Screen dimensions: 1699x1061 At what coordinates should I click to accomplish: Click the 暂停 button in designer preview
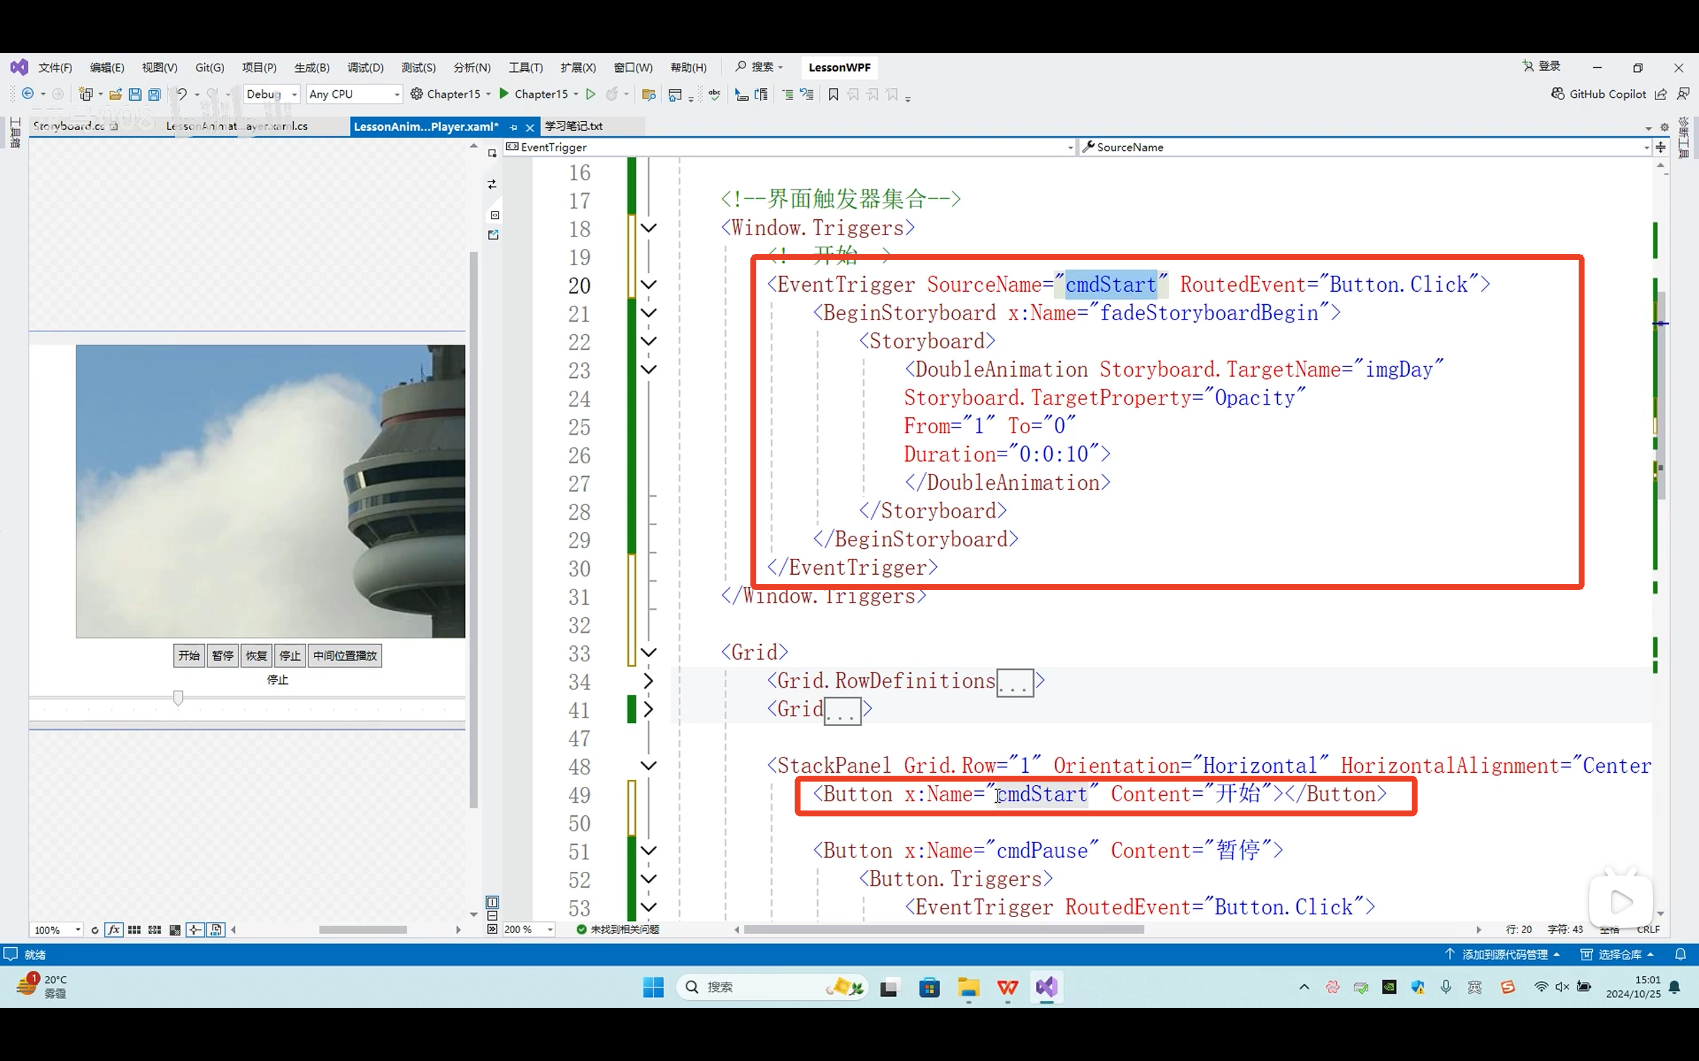[222, 655]
